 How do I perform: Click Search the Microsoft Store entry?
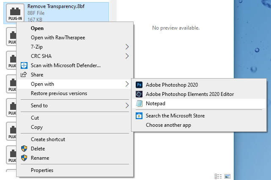[x=199, y=116]
